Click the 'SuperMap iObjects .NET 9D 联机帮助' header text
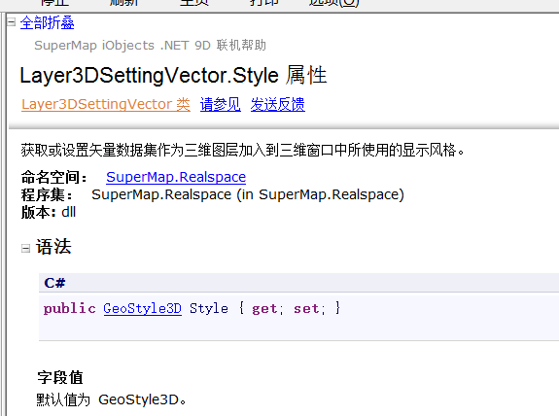This screenshot has width=559, height=416. click(x=150, y=46)
